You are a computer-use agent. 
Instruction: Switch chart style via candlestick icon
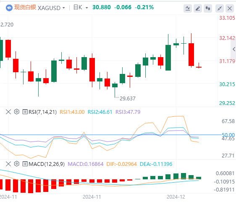pos(208,8)
